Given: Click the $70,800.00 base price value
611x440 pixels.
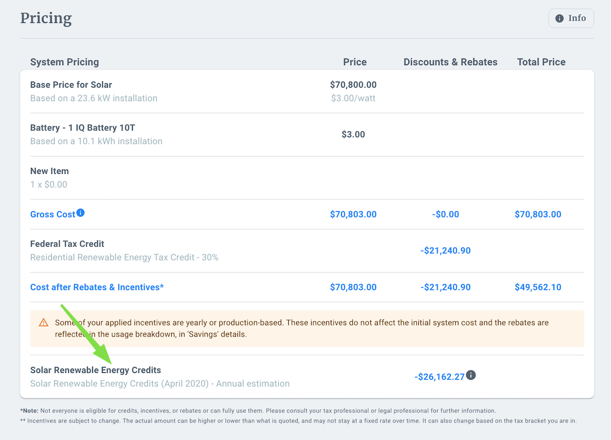Looking at the screenshot, I should 353,85.
